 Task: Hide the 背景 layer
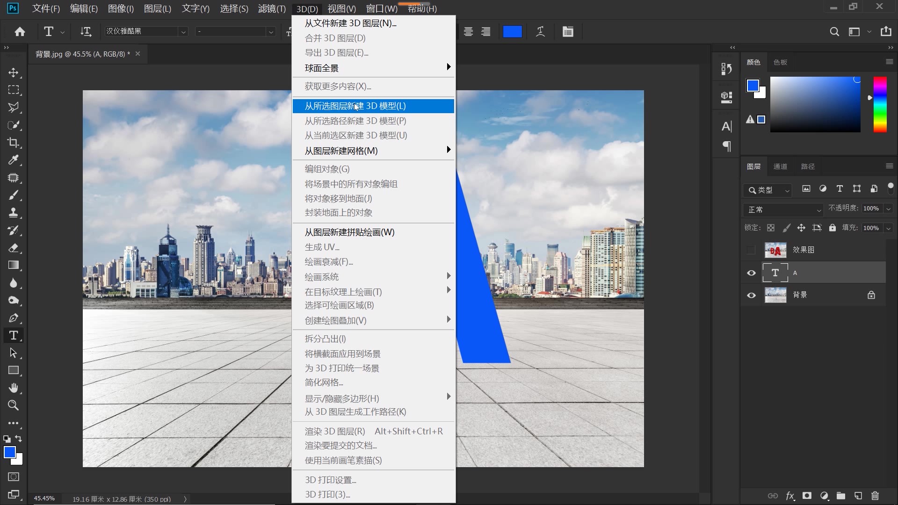751,296
